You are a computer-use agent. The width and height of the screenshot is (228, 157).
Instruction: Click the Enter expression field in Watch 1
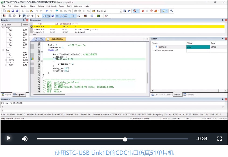point(164,51)
